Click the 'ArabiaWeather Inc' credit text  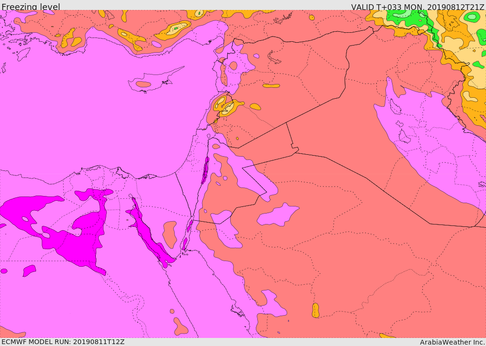452,342
